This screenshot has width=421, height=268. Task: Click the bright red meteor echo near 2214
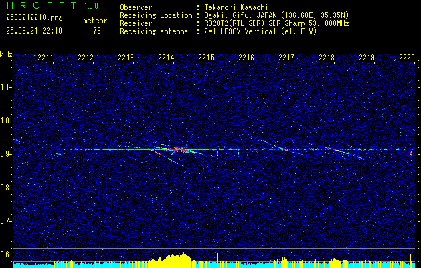176,149
